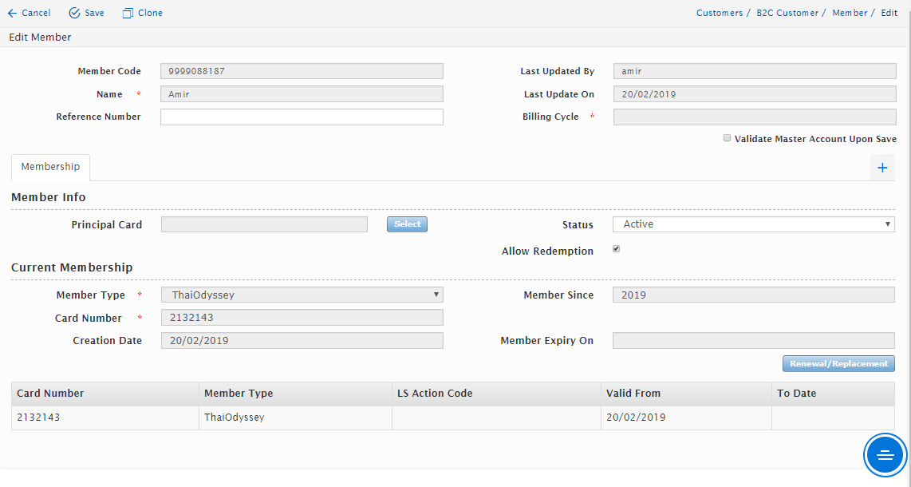Go to Customers breadcrumb
The height and width of the screenshot is (487, 911).
(719, 13)
